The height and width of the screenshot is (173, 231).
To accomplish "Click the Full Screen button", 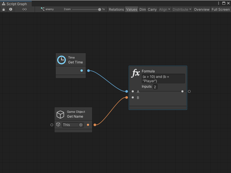I will tap(221, 9).
